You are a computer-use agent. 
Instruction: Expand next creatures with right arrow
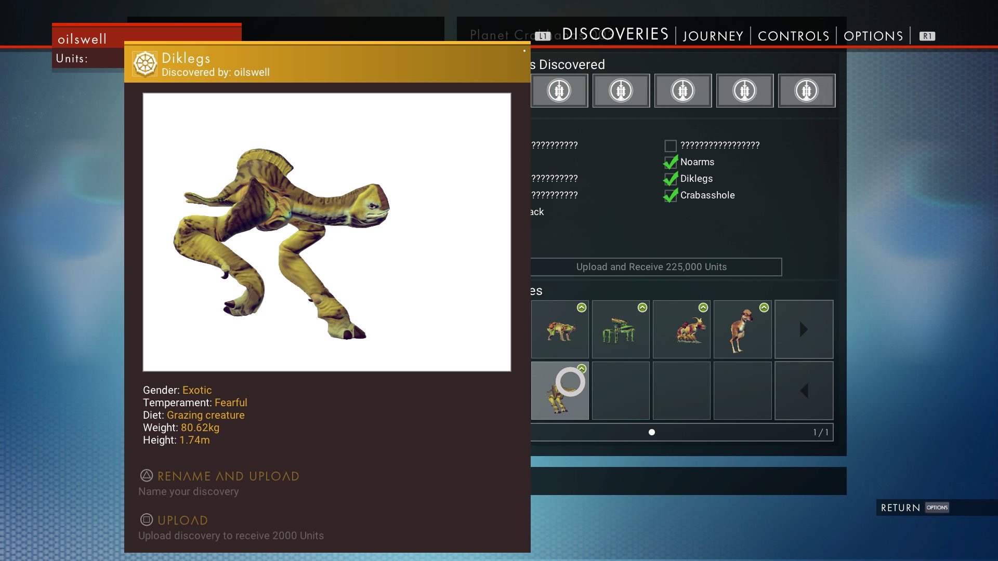coord(804,329)
